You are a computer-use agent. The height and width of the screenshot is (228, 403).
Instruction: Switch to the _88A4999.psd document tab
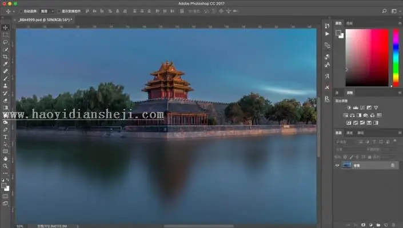click(46, 20)
